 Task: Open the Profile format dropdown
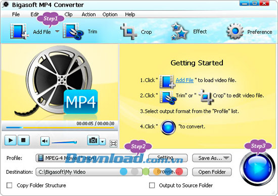(88, 158)
